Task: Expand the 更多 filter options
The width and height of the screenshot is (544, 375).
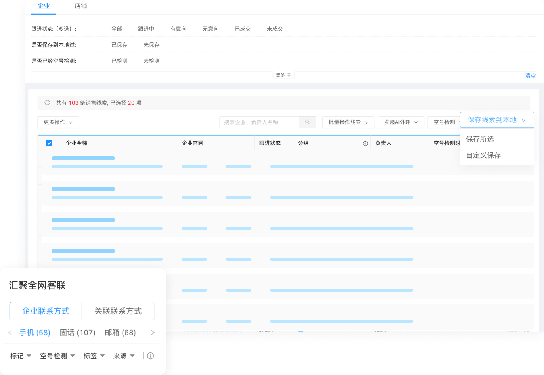Action: tap(283, 75)
